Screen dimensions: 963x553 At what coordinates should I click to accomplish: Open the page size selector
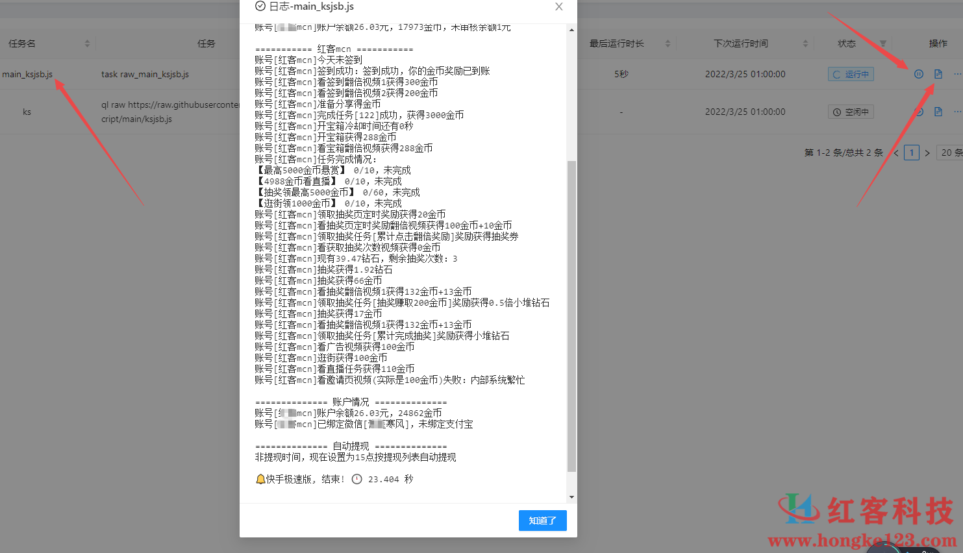951,153
